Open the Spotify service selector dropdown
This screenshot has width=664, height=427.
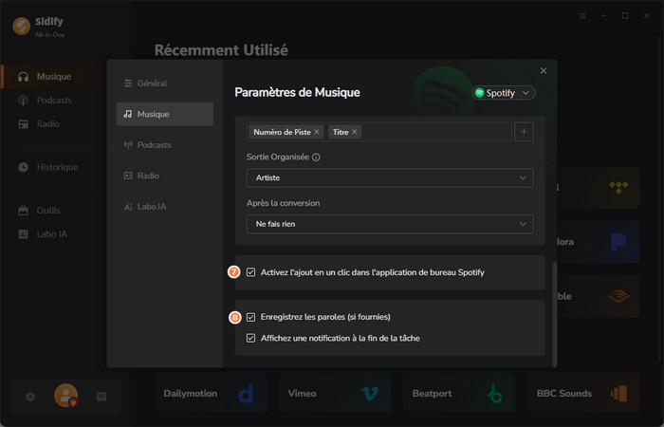click(504, 93)
